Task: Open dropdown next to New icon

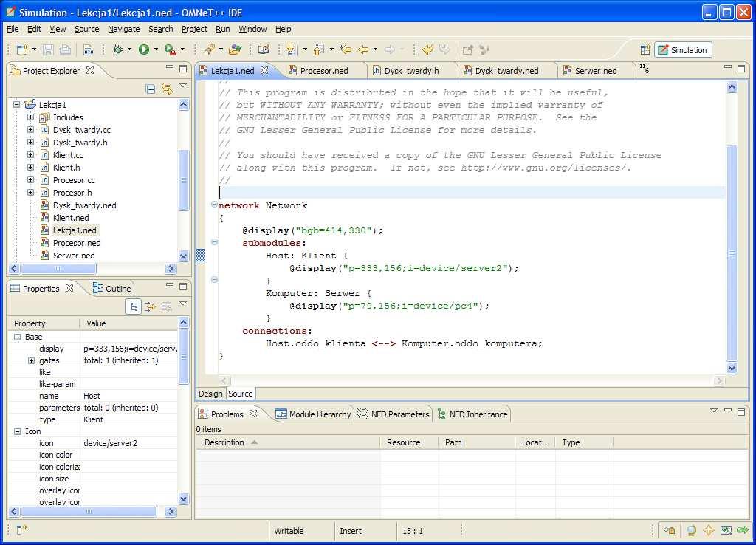Action: (34, 49)
